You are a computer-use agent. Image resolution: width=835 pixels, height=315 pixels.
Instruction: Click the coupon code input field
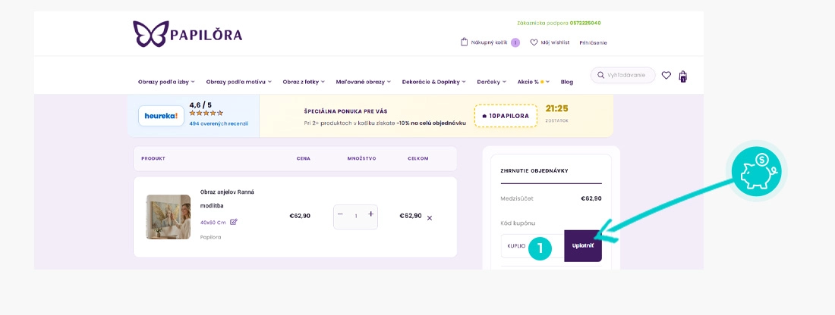[x=532, y=246]
